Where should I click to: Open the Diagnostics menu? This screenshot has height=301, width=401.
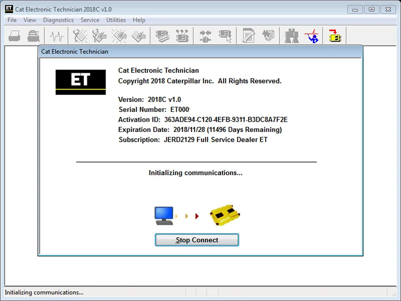click(58, 20)
